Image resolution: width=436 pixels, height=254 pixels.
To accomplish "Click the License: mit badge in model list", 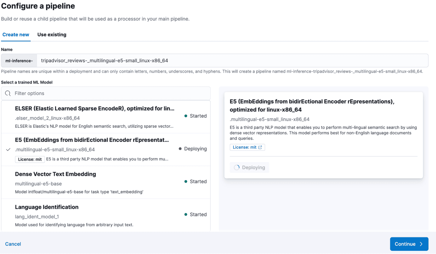I will click(x=30, y=159).
